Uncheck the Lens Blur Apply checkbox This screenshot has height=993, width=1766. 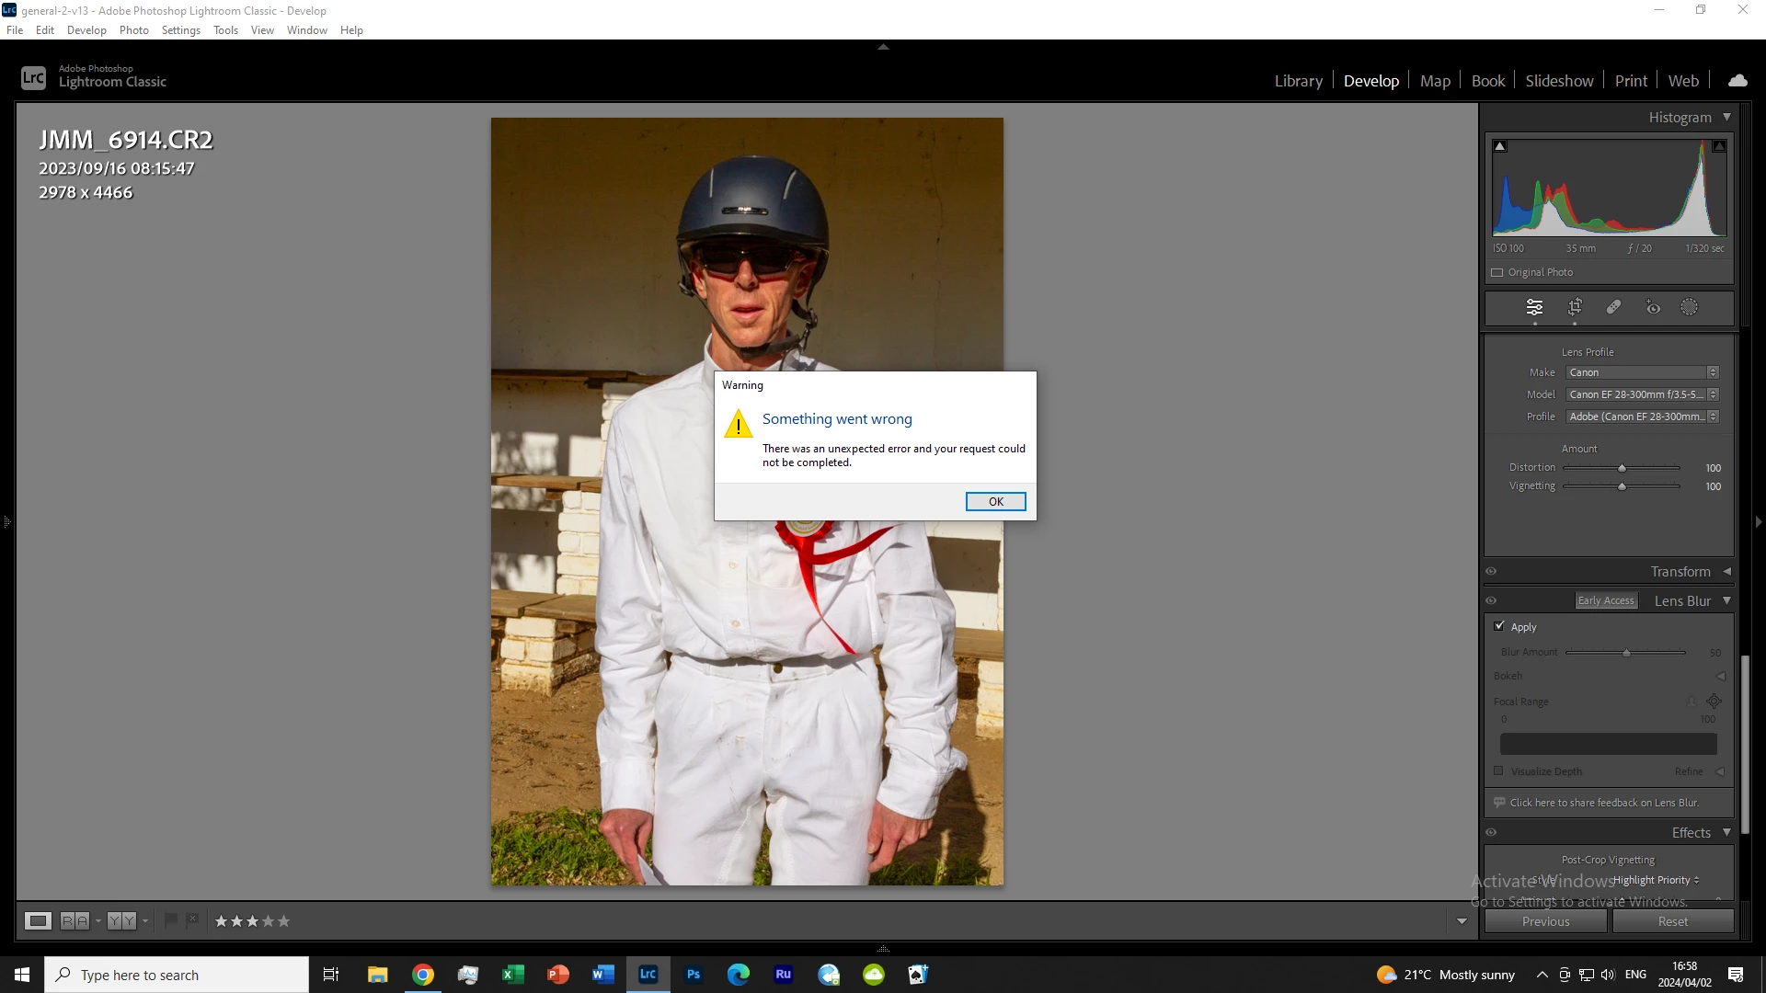pyautogui.click(x=1499, y=626)
